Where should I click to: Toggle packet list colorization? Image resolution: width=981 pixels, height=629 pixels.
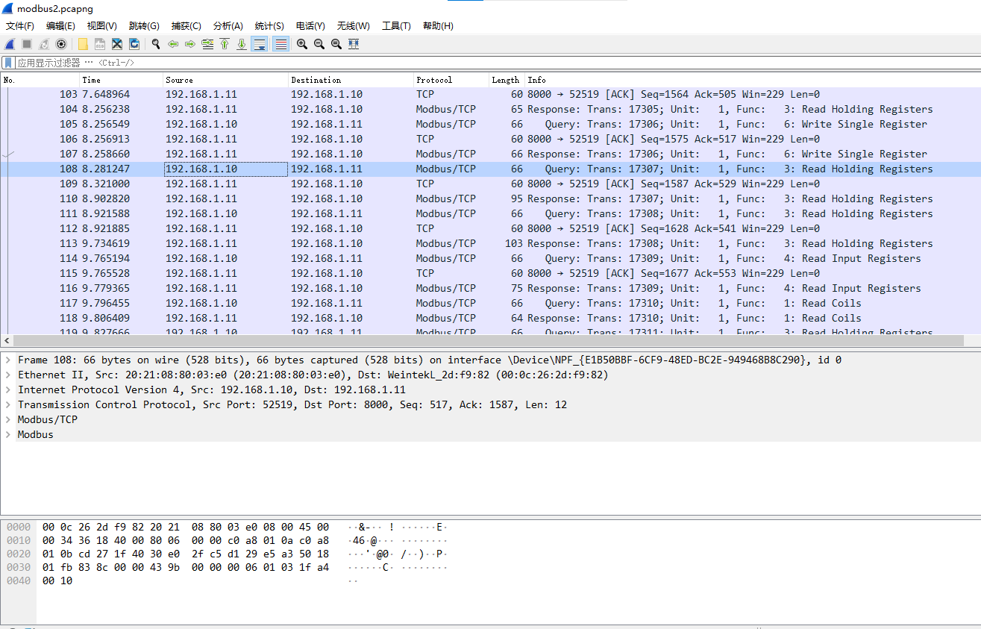(280, 44)
